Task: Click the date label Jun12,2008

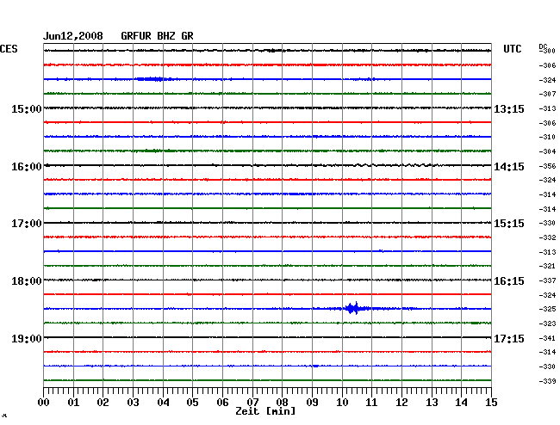Action: pyautogui.click(x=73, y=36)
